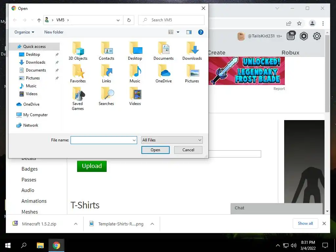This screenshot has height=252, width=336.
Task: Click the green Upload button
Action: [92, 166]
